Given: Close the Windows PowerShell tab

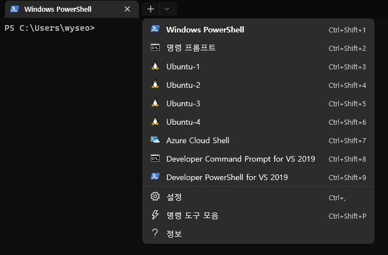Looking at the screenshot, I should click(127, 9).
